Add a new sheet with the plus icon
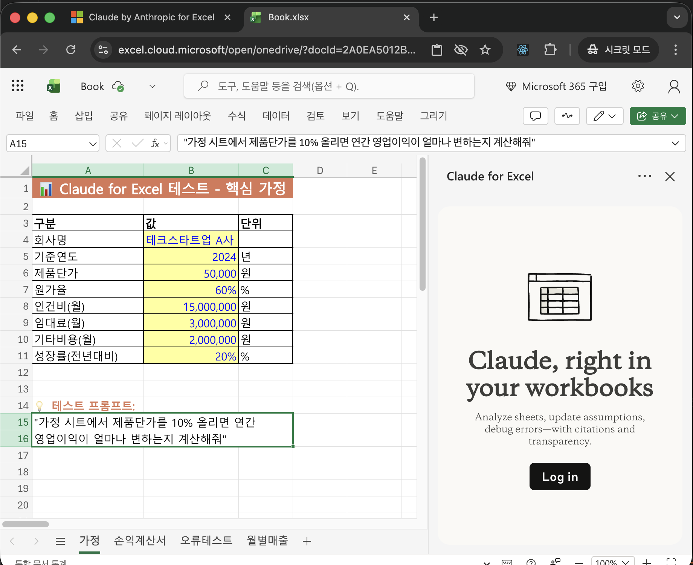This screenshot has height=565, width=693. click(x=307, y=541)
